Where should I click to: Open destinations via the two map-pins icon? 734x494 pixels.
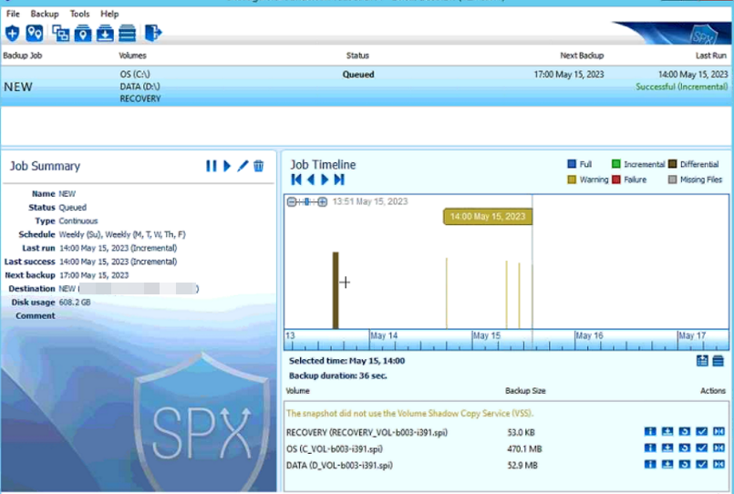point(35,33)
